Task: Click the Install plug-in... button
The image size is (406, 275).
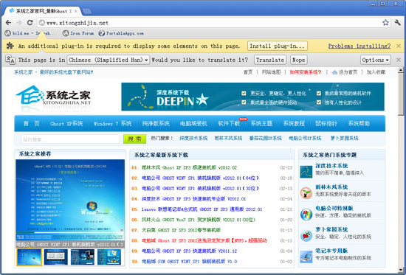Action: 278,46
